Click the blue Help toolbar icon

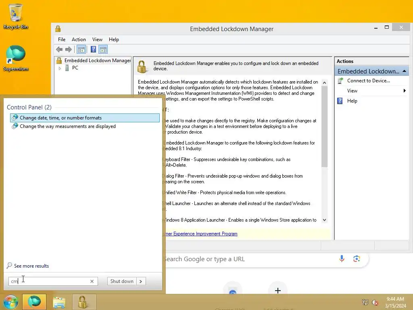pos(93,49)
